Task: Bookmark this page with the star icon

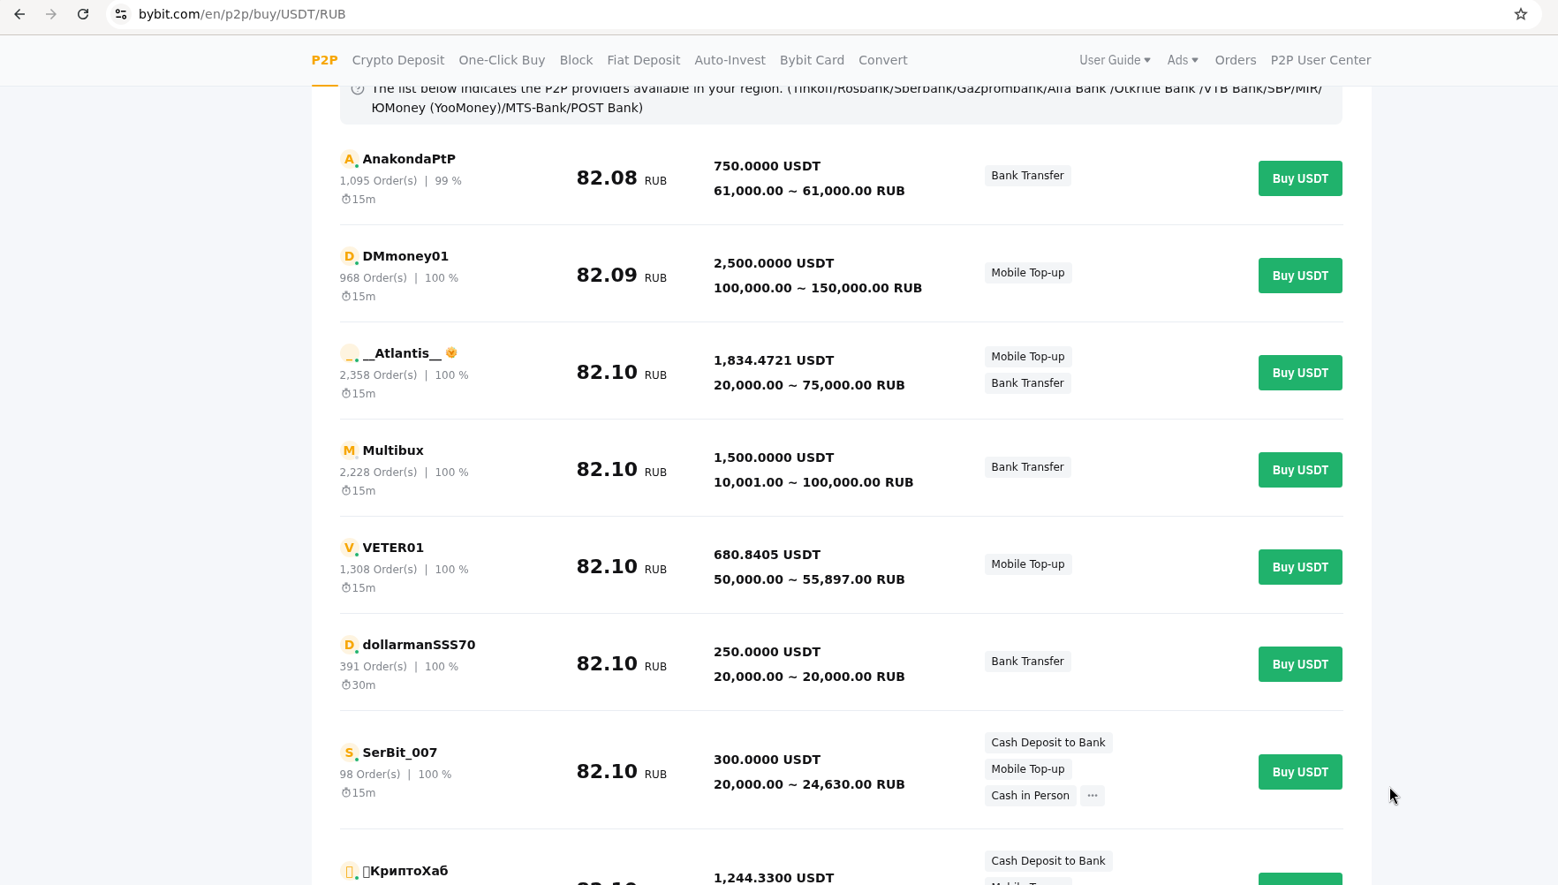Action: [1520, 14]
